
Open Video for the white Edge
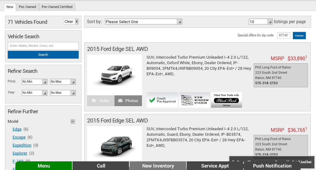pos(101,101)
